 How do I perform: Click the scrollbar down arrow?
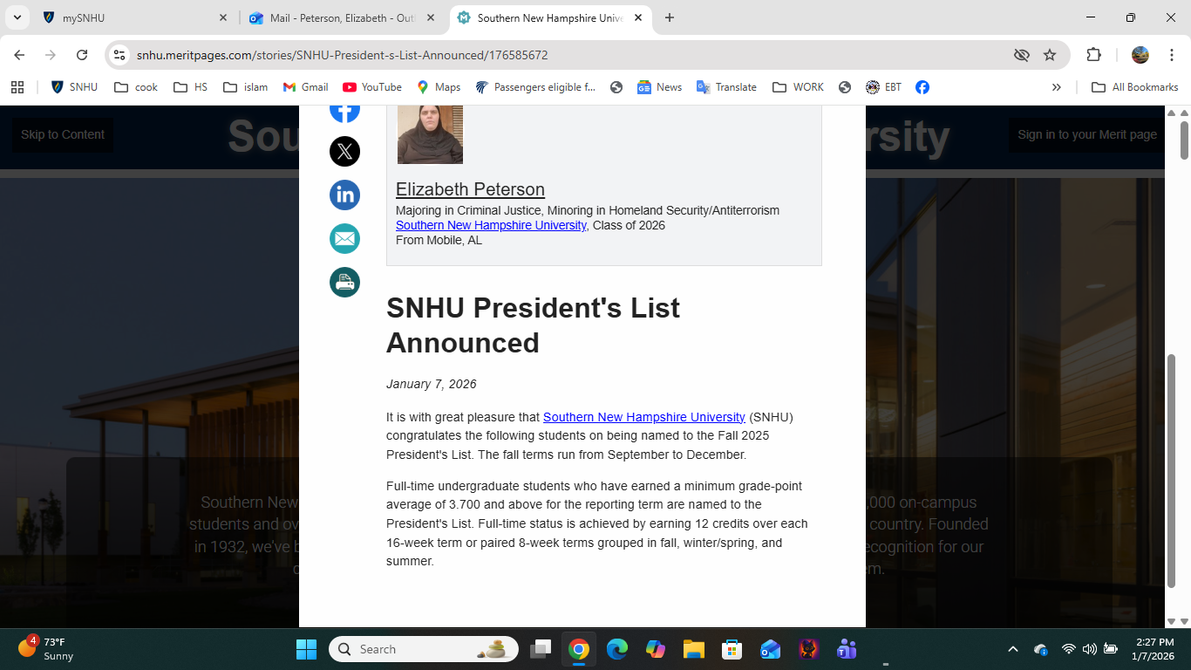[1184, 621]
